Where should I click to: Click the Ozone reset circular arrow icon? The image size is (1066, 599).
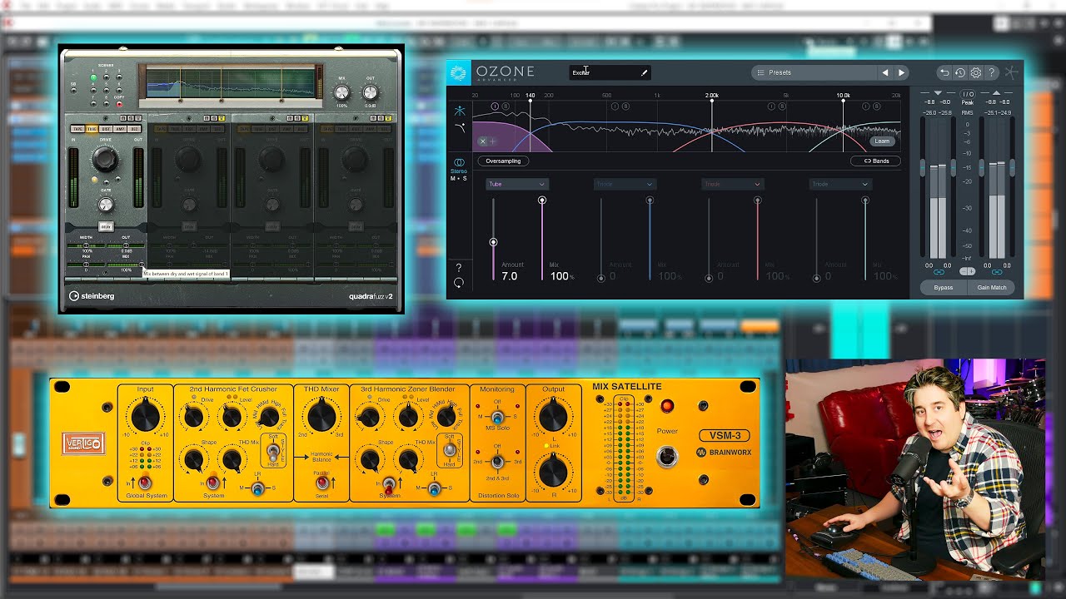[x=459, y=283]
